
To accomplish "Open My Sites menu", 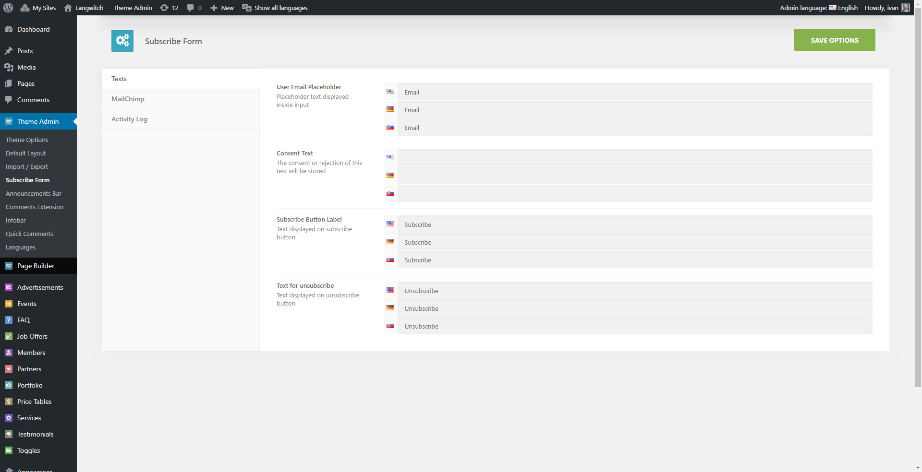I will click(38, 8).
